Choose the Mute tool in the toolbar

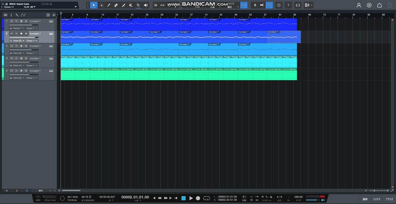[131, 5]
